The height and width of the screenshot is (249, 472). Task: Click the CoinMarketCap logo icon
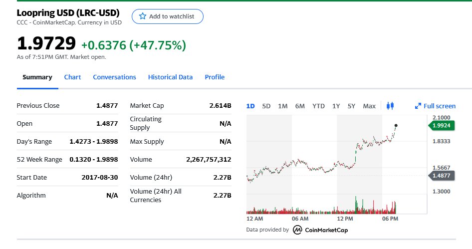(297, 230)
